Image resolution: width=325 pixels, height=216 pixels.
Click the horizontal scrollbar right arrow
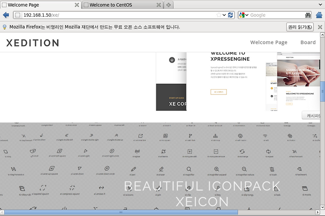coord(317,212)
